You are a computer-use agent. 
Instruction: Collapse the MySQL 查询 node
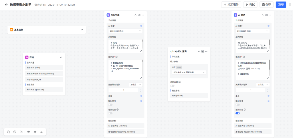tap(199, 51)
